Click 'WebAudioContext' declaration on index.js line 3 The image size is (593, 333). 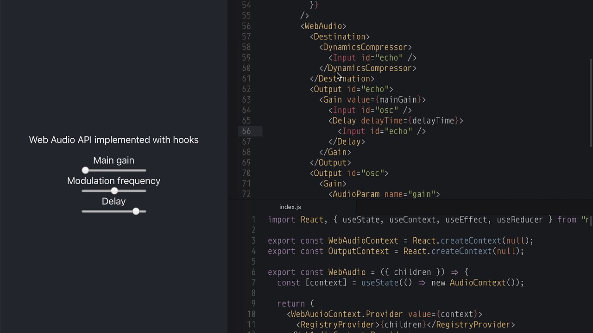click(363, 241)
